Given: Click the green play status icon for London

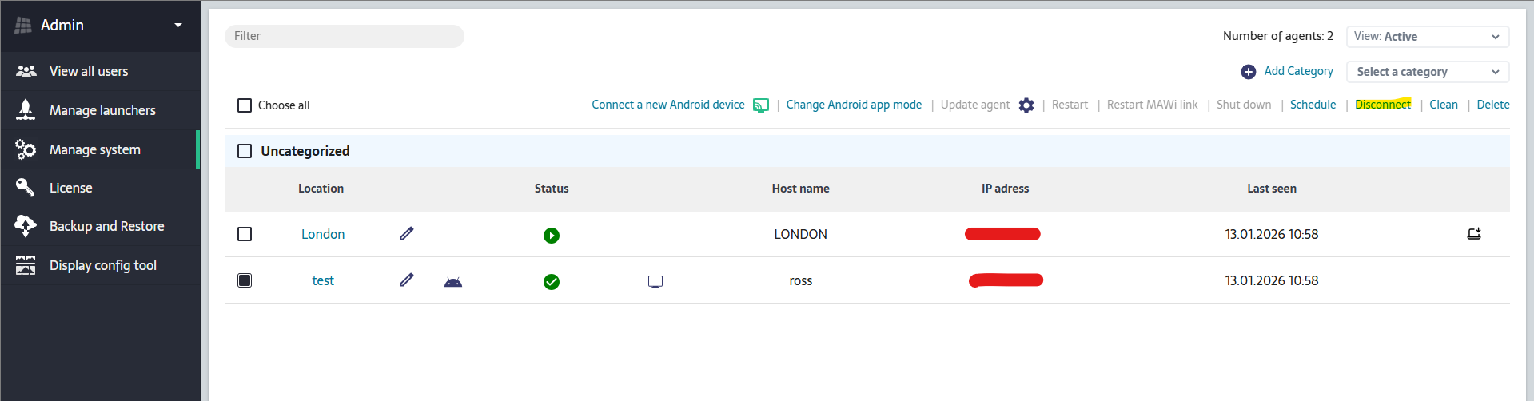Looking at the screenshot, I should pos(552,236).
